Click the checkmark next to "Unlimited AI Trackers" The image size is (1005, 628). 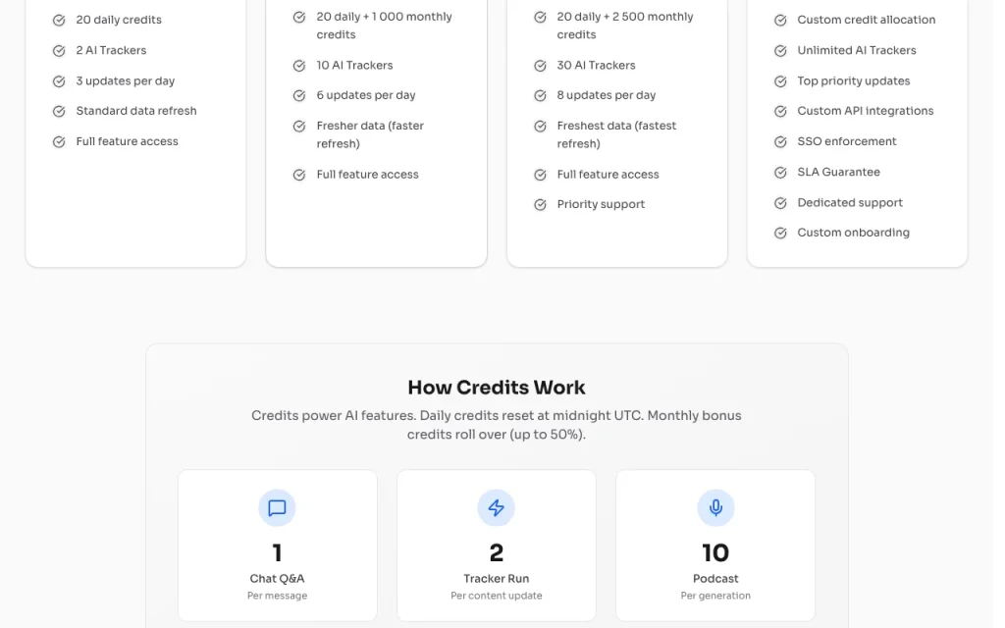click(x=780, y=51)
